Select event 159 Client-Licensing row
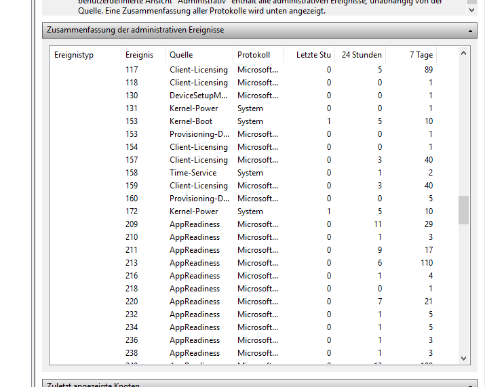Viewport: 485px width, 387px height. 243,186
